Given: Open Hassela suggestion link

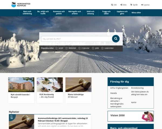Looking at the screenshot, I should (x=113, y=93).
